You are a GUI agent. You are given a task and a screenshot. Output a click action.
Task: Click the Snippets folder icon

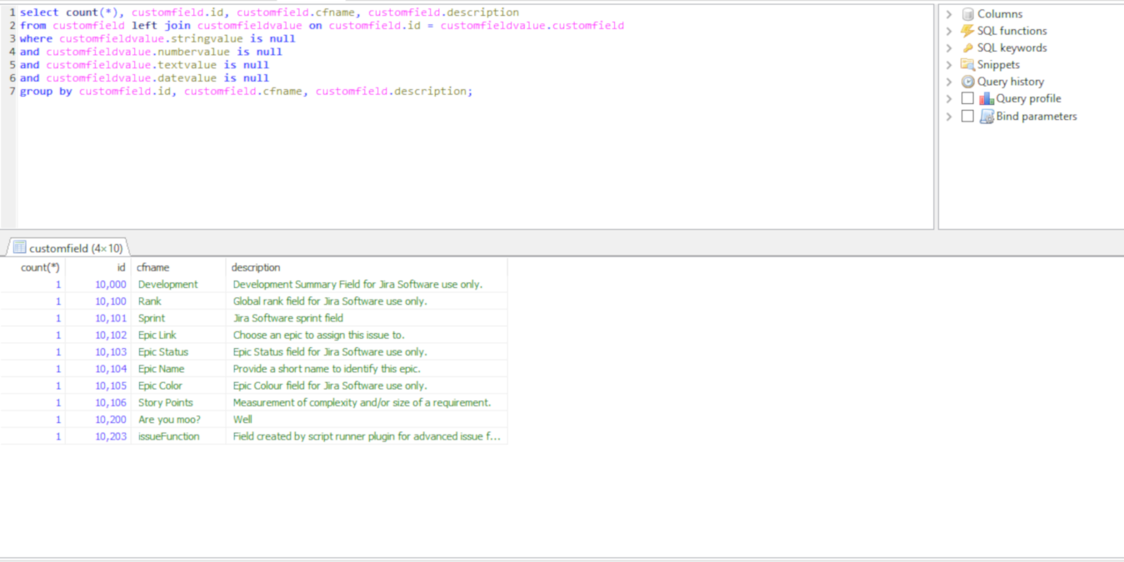[x=967, y=65]
